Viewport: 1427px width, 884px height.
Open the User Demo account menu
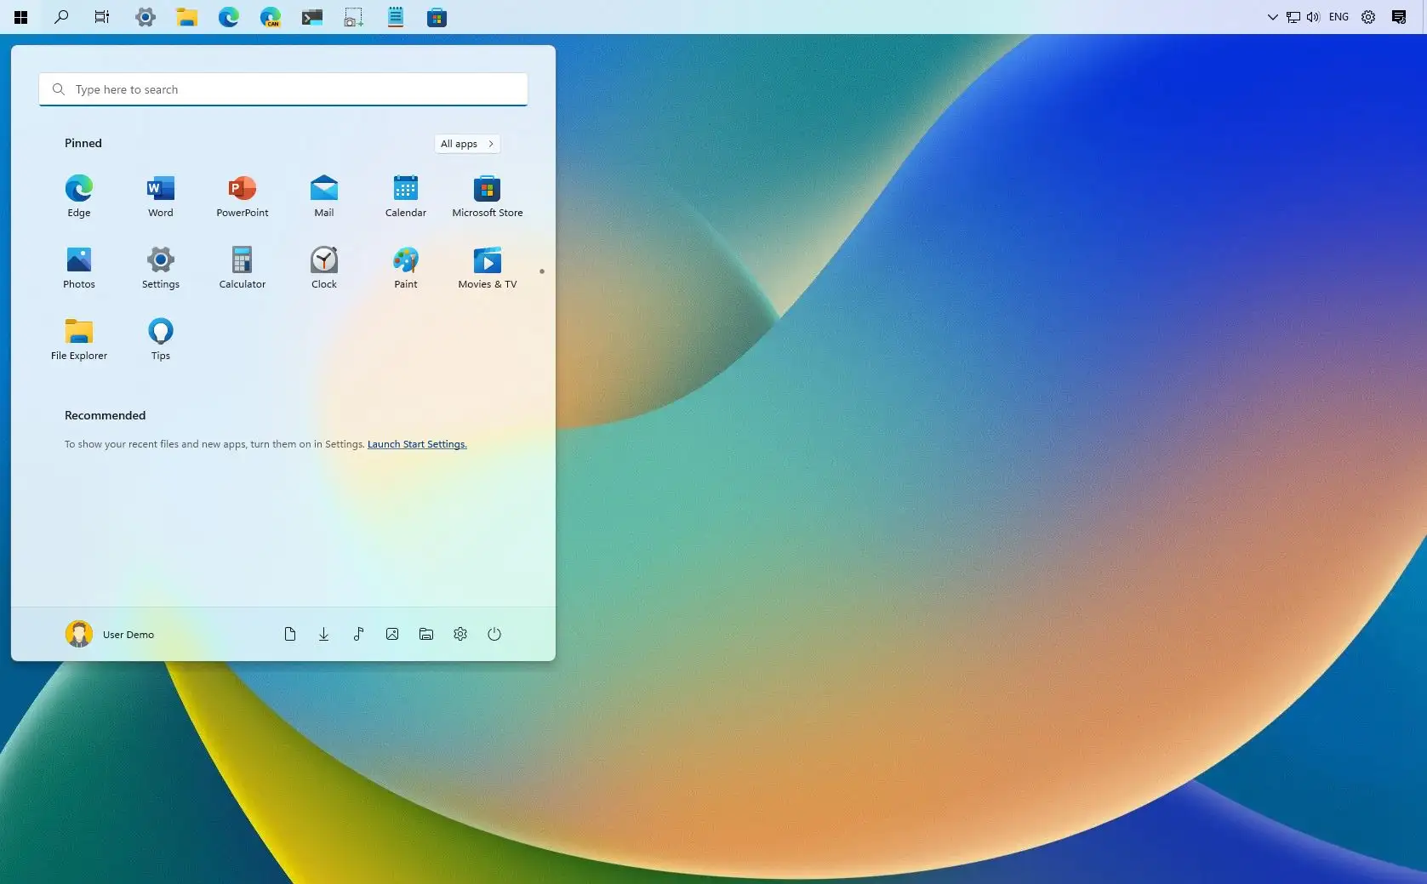(x=111, y=634)
